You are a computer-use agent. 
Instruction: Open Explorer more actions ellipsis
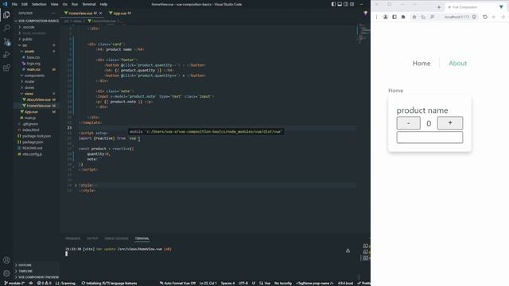(x=53, y=14)
